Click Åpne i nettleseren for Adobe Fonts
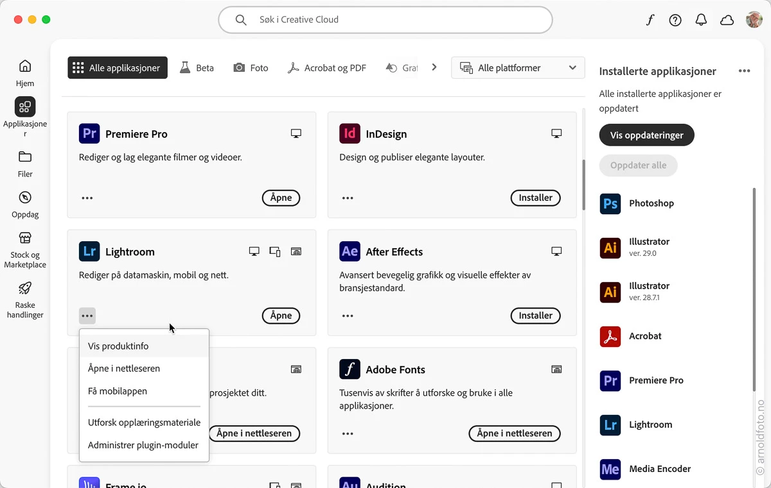The width and height of the screenshot is (771, 488). (x=515, y=433)
